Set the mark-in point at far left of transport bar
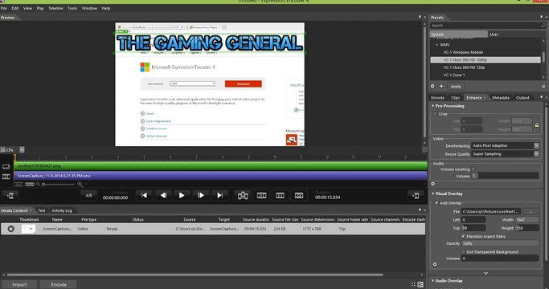549x289 pixels. [10, 196]
